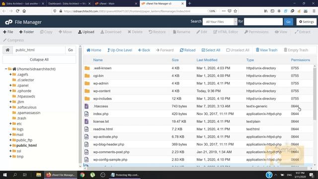318x179 pixels.
Task: Click Collapse All in the tree
Action: pos(39,60)
